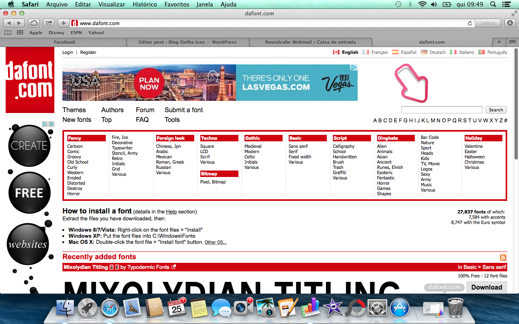Image resolution: width=519 pixels, height=324 pixels.
Task: Click the dafont.com red logo
Action: [x=30, y=80]
